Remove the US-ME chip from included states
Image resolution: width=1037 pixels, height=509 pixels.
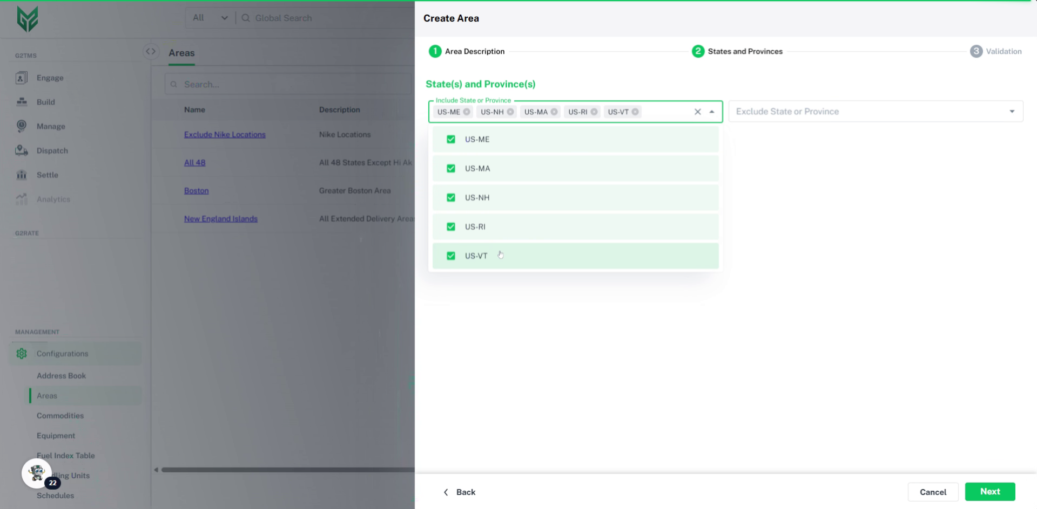467,112
